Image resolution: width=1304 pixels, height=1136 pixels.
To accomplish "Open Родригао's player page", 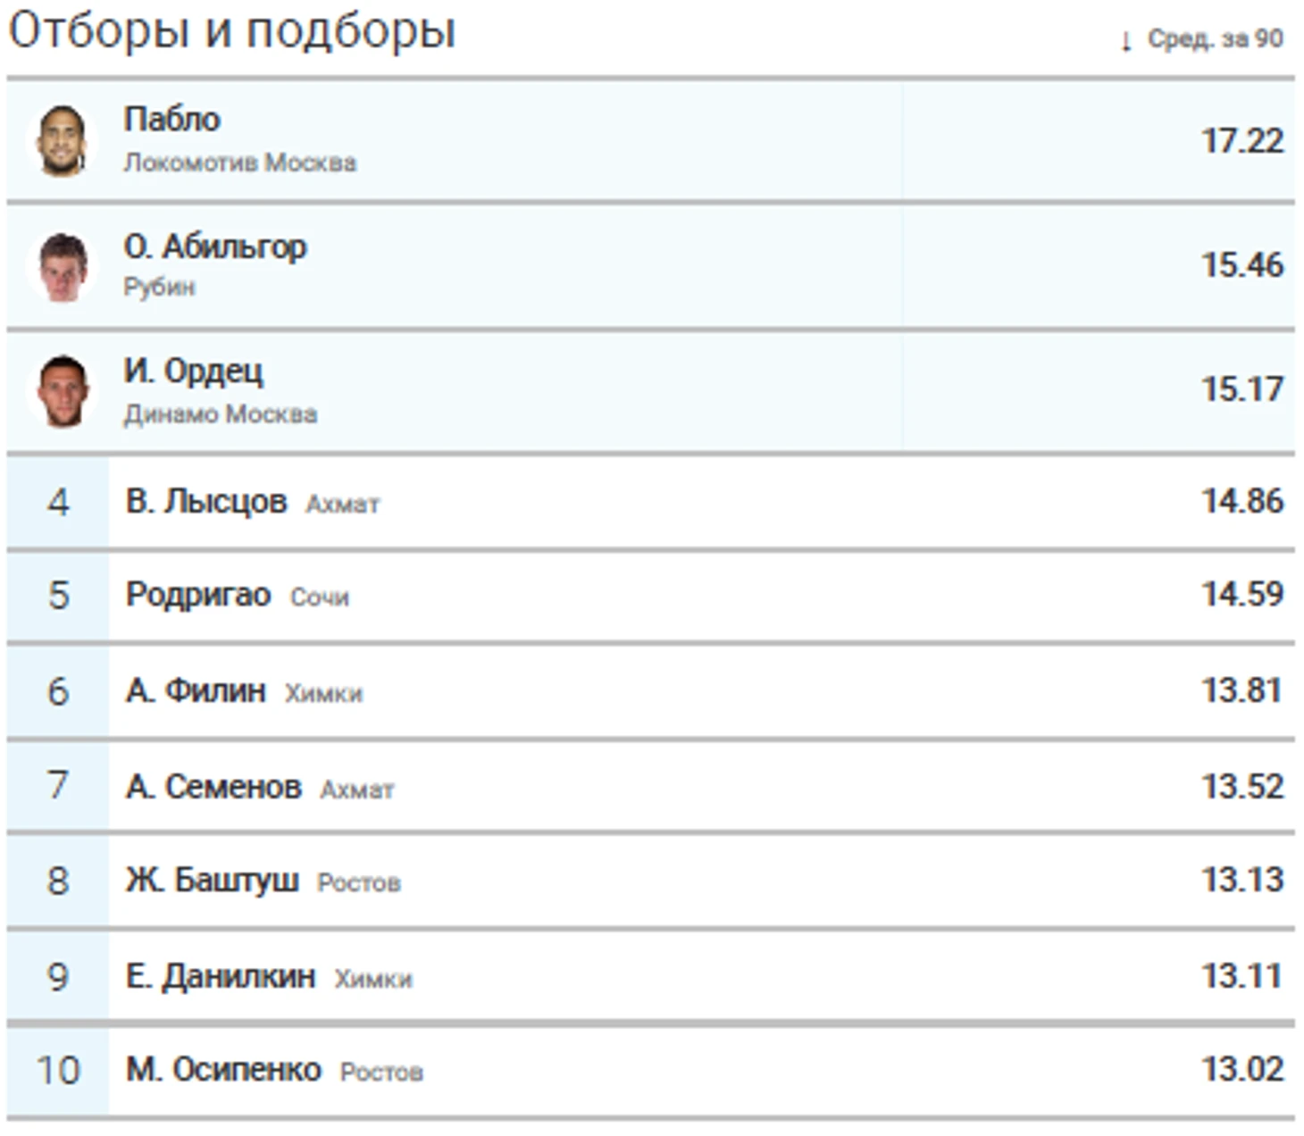I will [x=197, y=594].
